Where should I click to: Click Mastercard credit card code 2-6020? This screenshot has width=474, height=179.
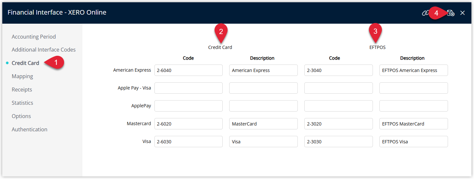coord(189,124)
